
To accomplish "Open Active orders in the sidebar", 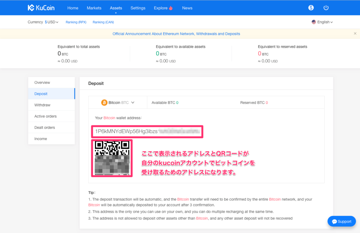I will coord(51,116).
